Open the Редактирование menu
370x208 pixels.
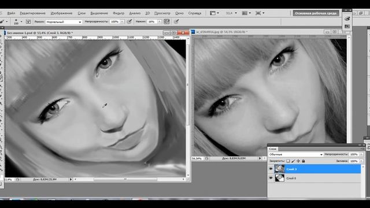[32, 13]
